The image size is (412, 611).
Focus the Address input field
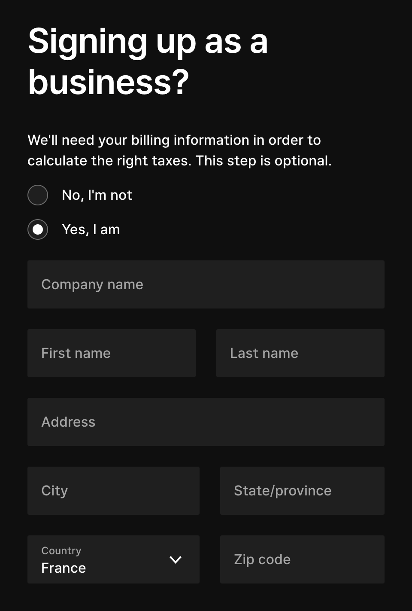(206, 422)
